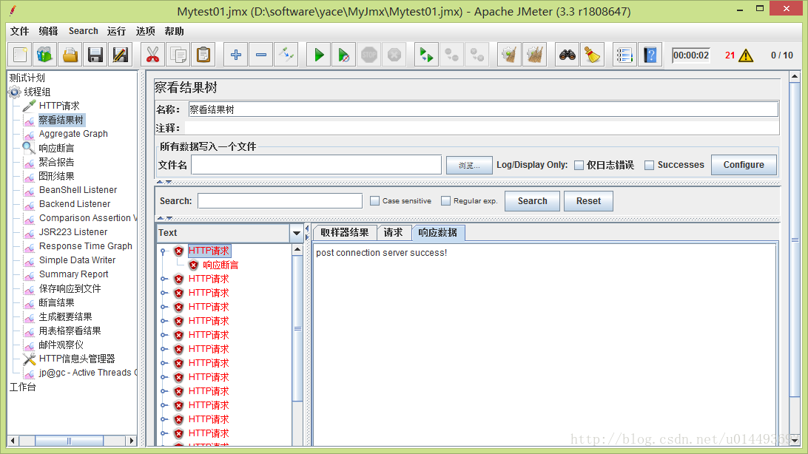Save the test plan with floppy icon

(95, 55)
